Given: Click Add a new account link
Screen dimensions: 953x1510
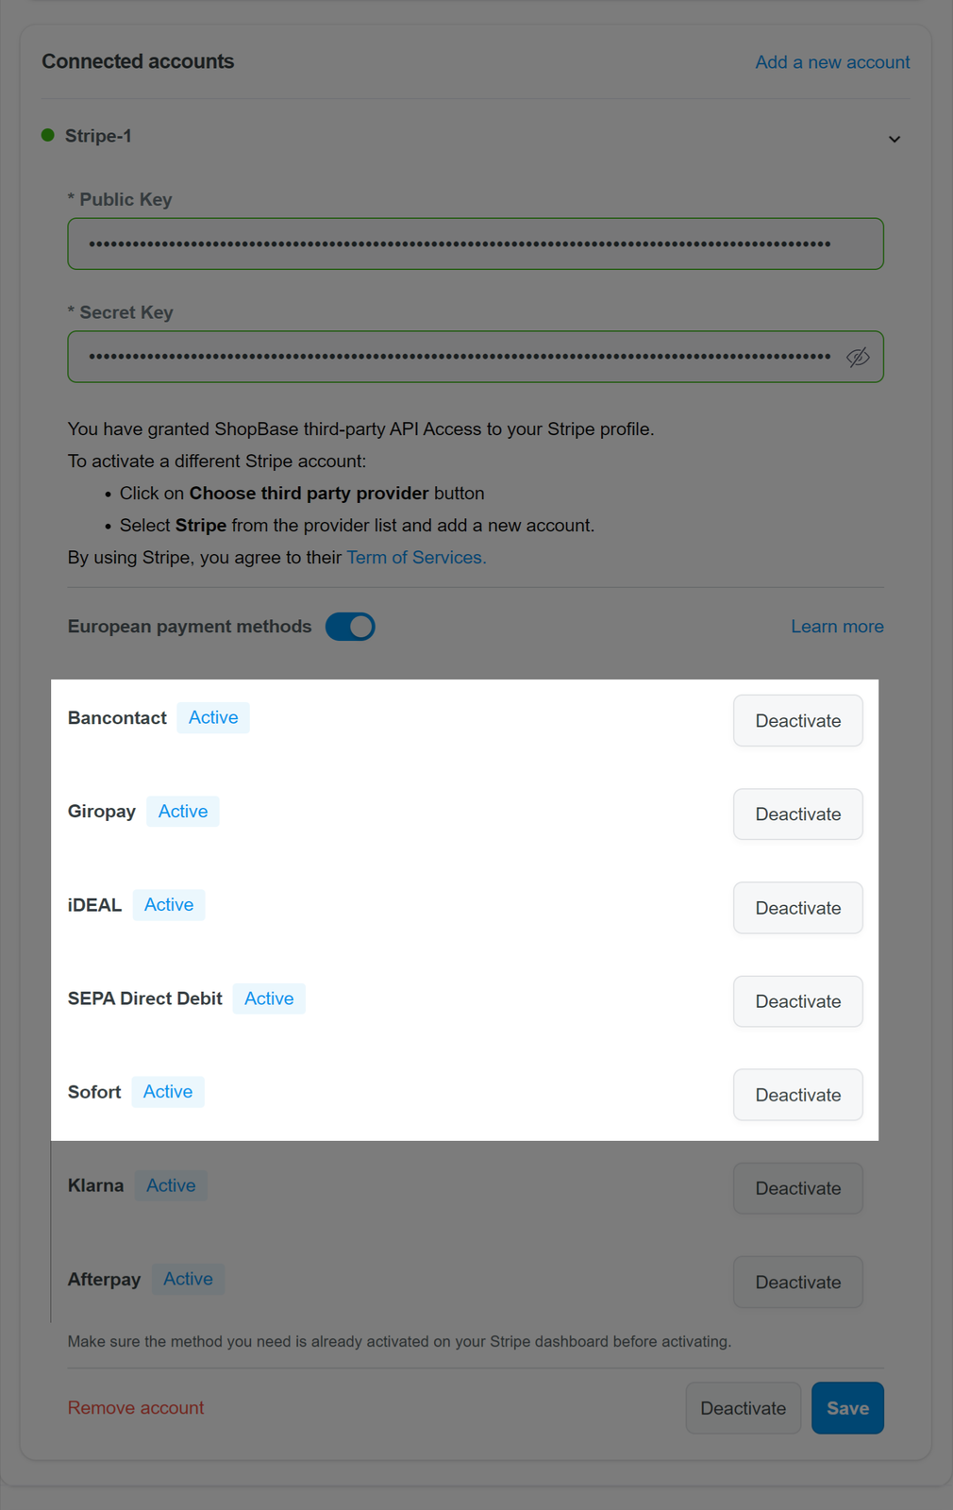Looking at the screenshot, I should (832, 62).
